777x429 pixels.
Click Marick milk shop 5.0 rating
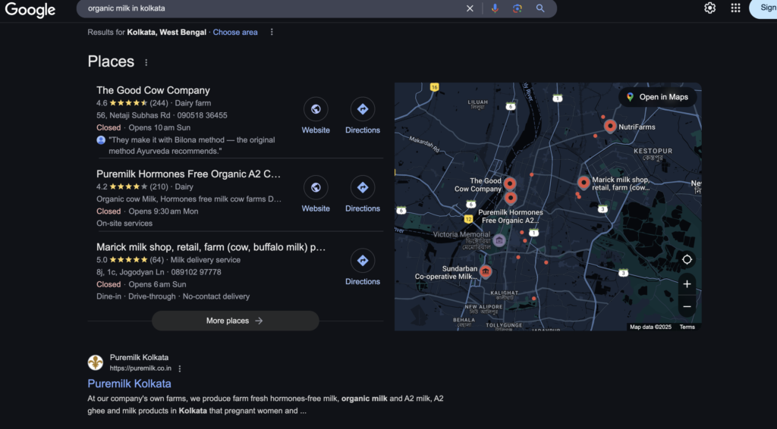[130, 260]
